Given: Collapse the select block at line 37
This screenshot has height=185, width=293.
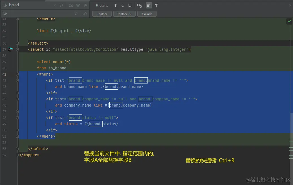Looking at the screenshot, I should coord(18,49).
